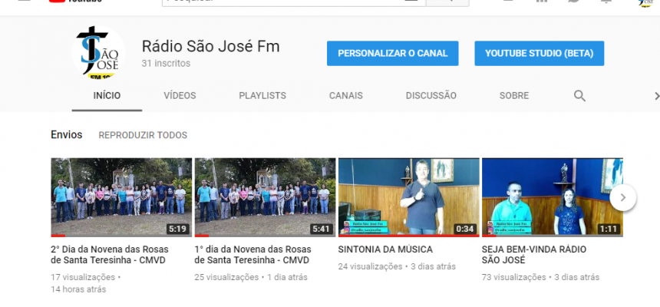Open the account avatar in top bar
This screenshot has width=660, height=307.
645,2
